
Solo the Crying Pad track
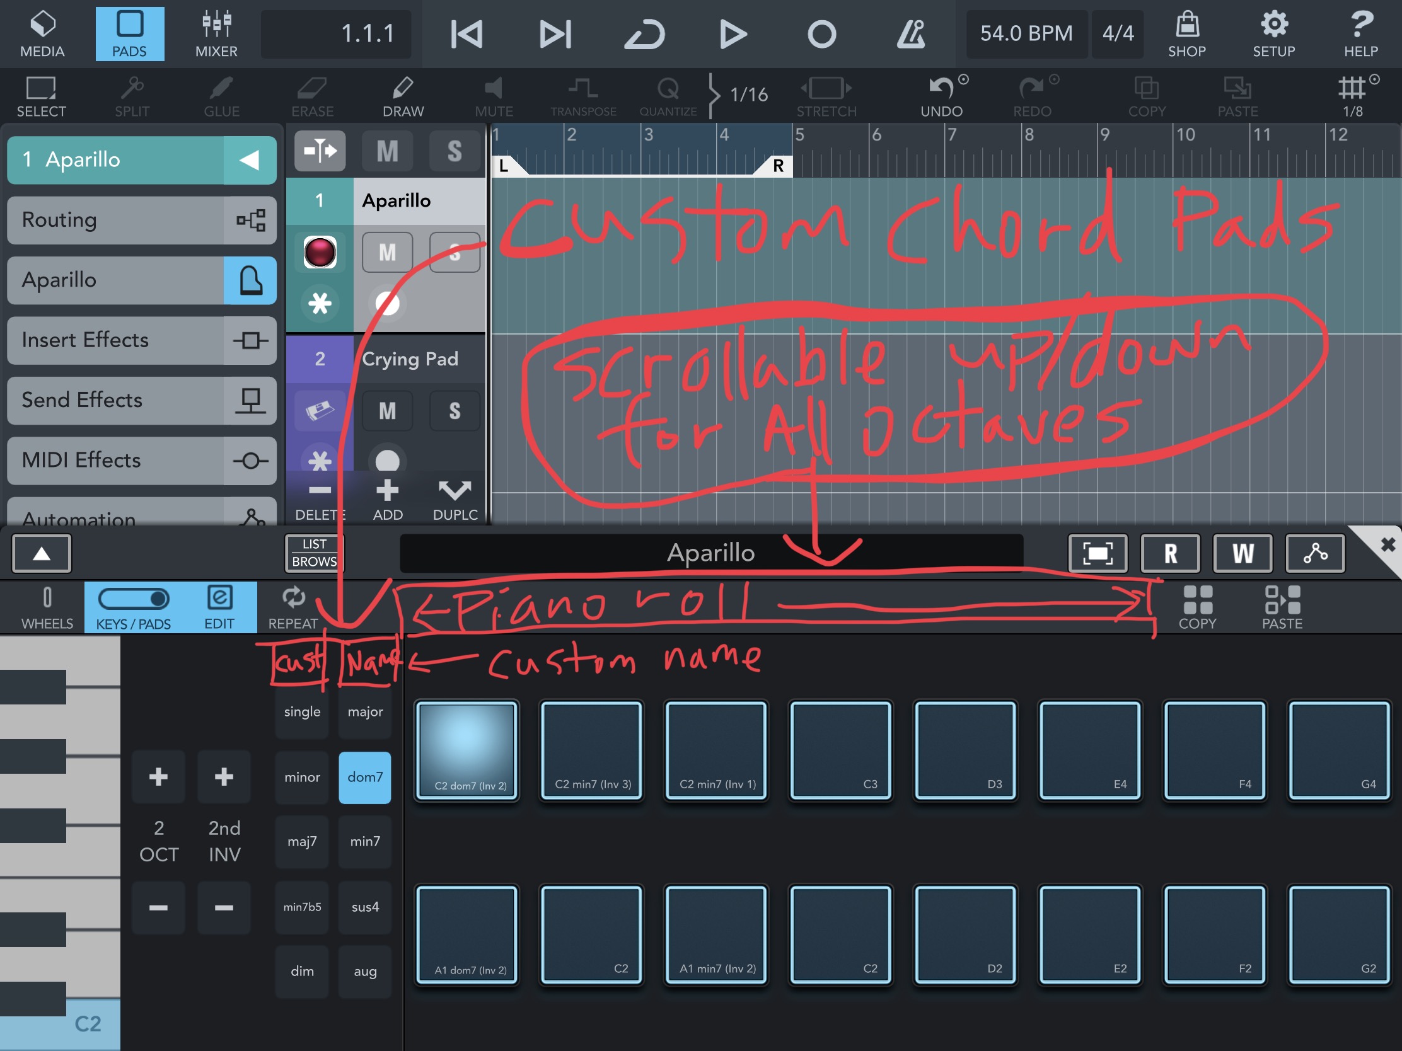pos(455,411)
